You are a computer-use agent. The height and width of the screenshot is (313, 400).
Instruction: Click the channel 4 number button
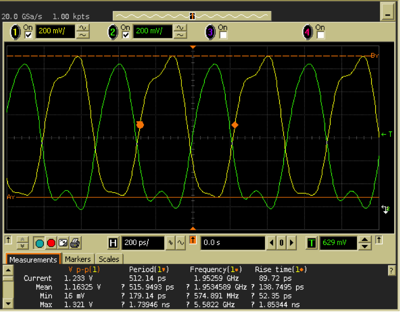pyautogui.click(x=307, y=32)
